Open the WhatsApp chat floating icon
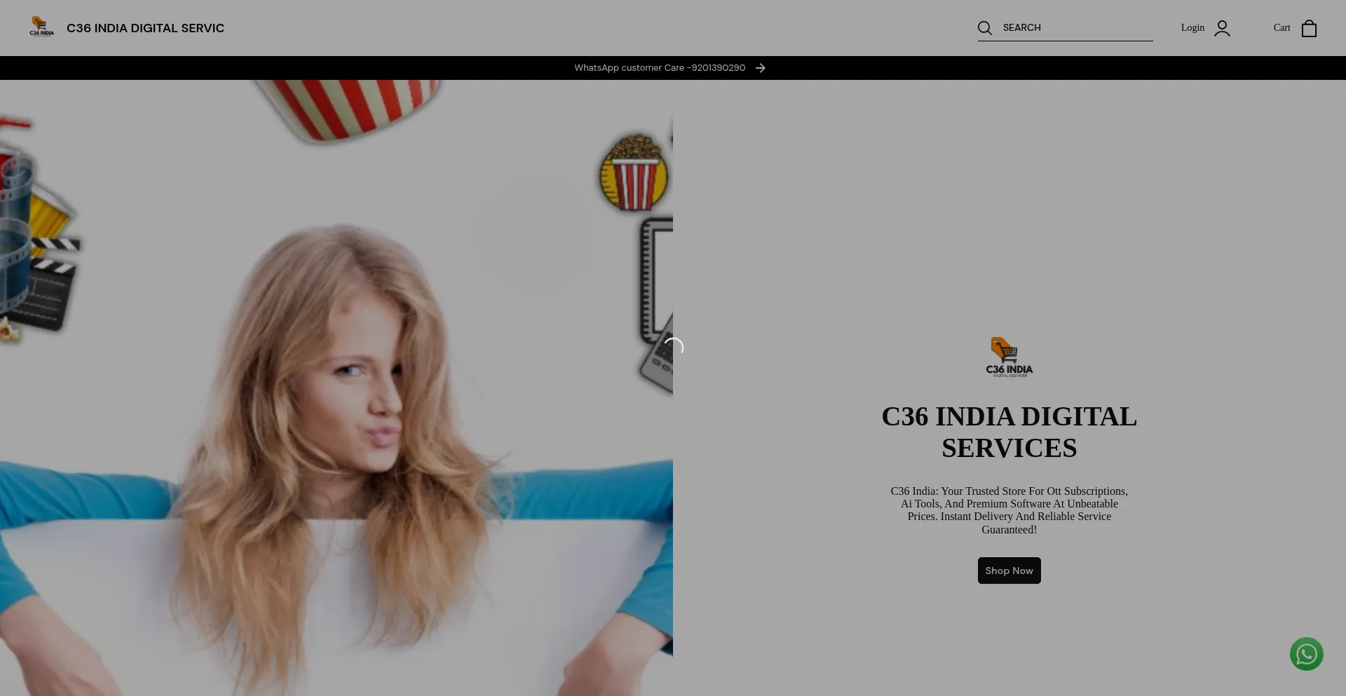The width and height of the screenshot is (1346, 696). [1306, 654]
